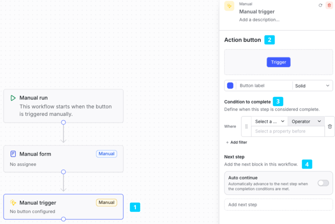The height and width of the screenshot is (224, 335).
Task: Click the Manual trigger cursor icon in canvas
Action: [x=13, y=202]
